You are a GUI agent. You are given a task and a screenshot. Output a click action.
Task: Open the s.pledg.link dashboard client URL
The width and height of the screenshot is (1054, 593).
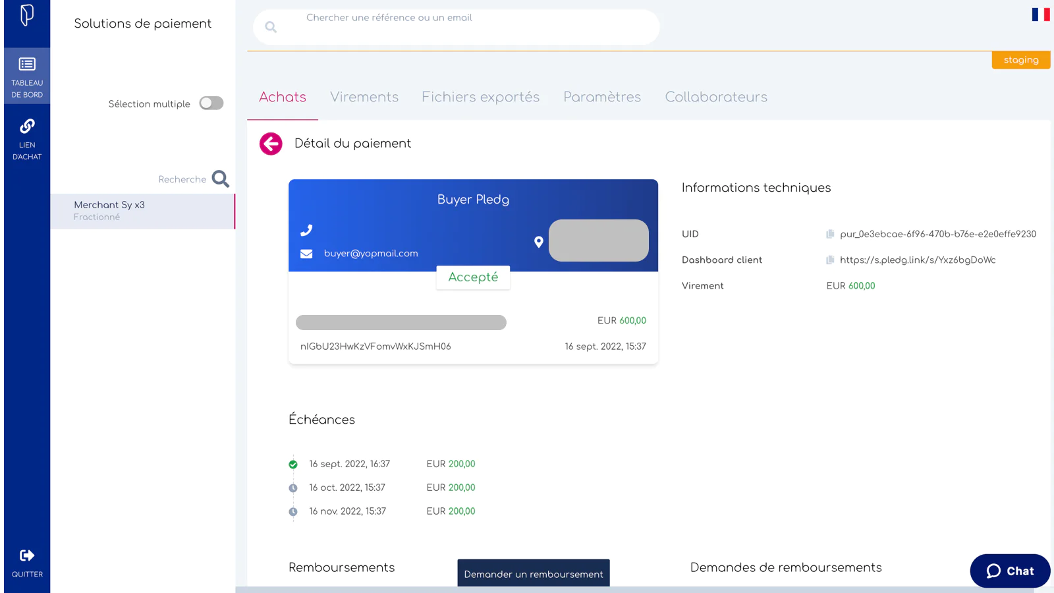pos(917,260)
